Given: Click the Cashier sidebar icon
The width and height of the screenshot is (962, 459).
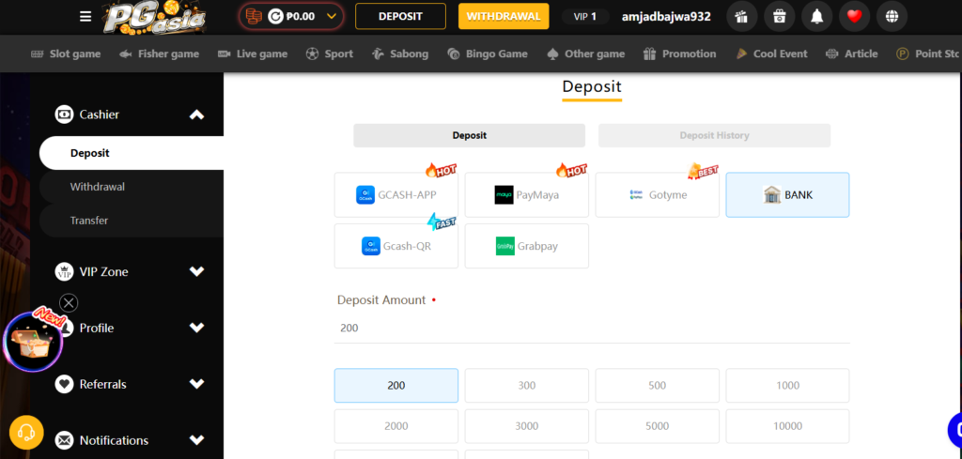Looking at the screenshot, I should pos(64,114).
